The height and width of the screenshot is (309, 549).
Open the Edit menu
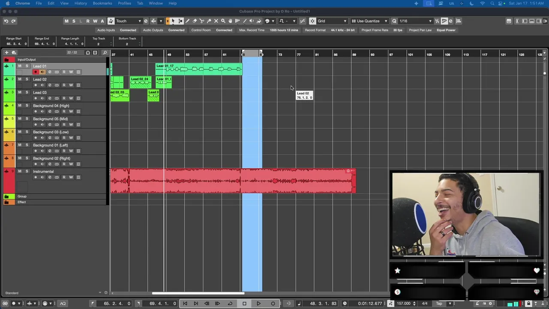tap(51, 3)
